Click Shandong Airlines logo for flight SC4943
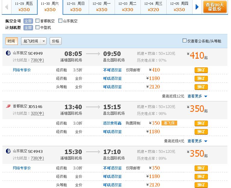231x188 pixels. click(8, 151)
